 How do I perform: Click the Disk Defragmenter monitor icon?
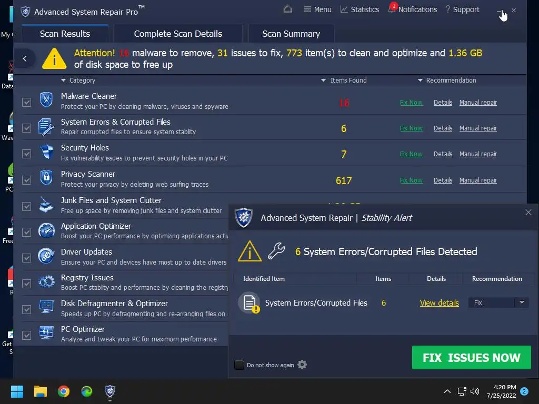[46, 307]
